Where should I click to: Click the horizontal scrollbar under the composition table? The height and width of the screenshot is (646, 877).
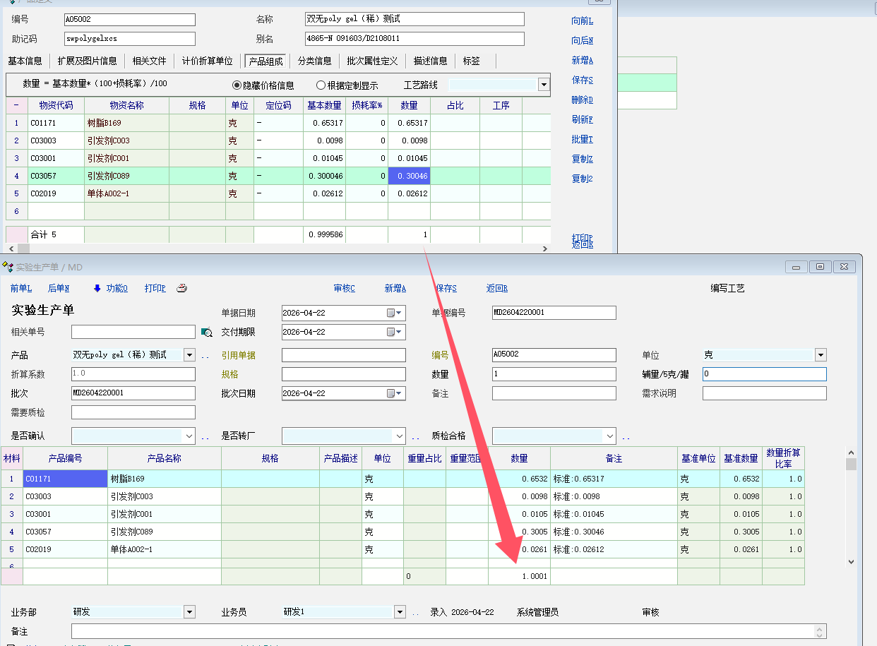pyautogui.click(x=282, y=249)
